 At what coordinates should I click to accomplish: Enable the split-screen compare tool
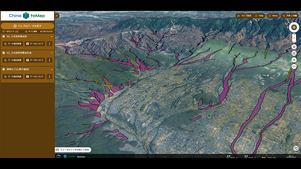coord(294,53)
